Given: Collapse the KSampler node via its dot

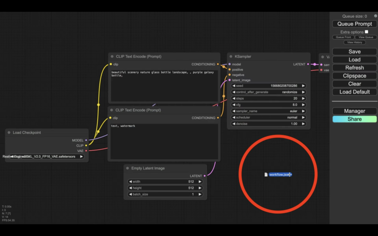Looking at the screenshot, I should tap(231, 56).
